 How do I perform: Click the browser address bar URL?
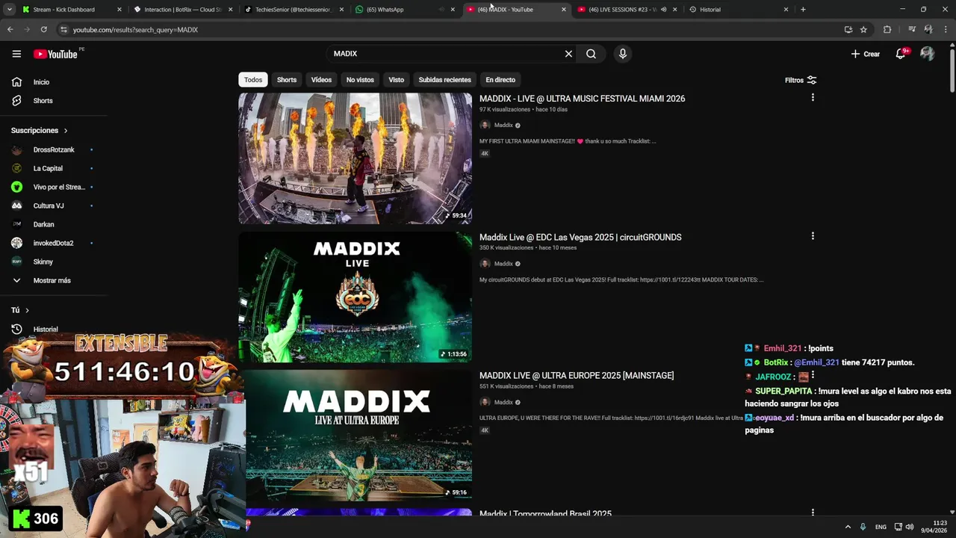(x=135, y=30)
